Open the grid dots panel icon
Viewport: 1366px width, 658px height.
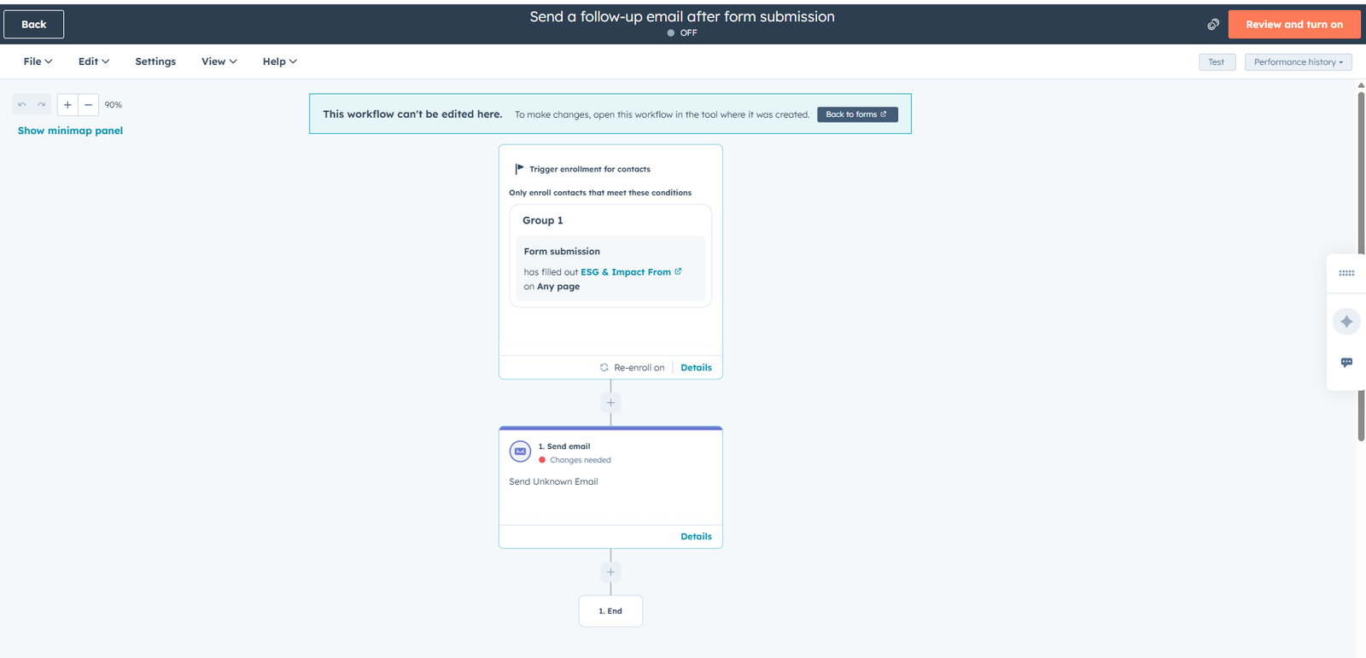pos(1346,273)
